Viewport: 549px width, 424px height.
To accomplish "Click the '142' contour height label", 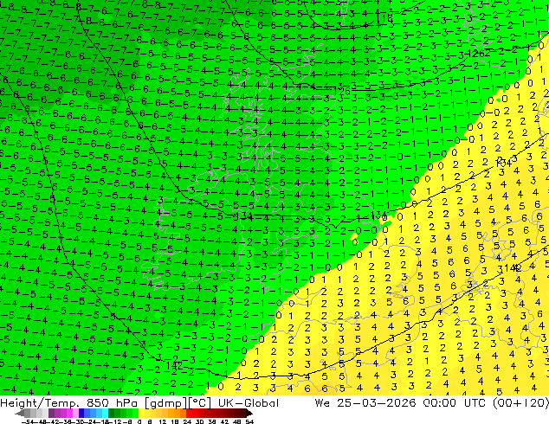I will point(174,366).
